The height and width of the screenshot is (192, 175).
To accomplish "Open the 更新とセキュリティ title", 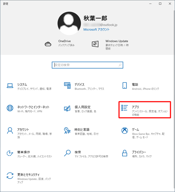I will (x=28, y=174).
